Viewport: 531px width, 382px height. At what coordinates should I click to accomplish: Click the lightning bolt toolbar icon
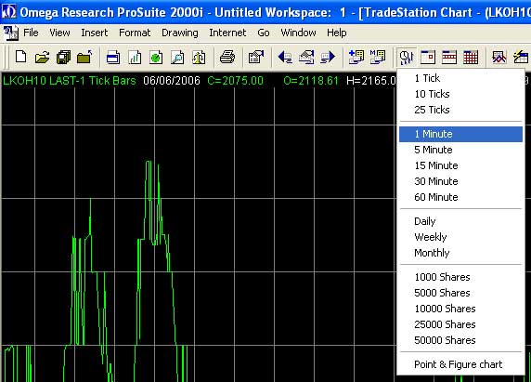tap(521, 57)
